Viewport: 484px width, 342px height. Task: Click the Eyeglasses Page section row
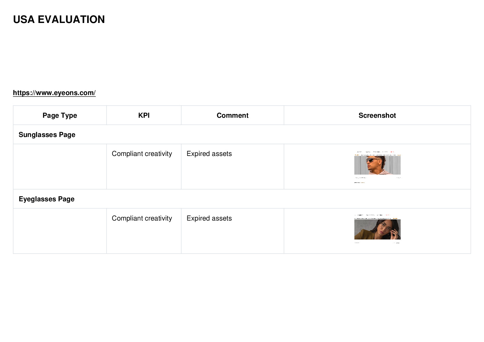click(242, 199)
